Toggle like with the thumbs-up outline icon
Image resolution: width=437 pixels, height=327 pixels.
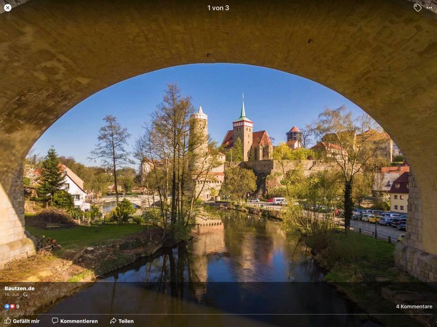(8, 321)
